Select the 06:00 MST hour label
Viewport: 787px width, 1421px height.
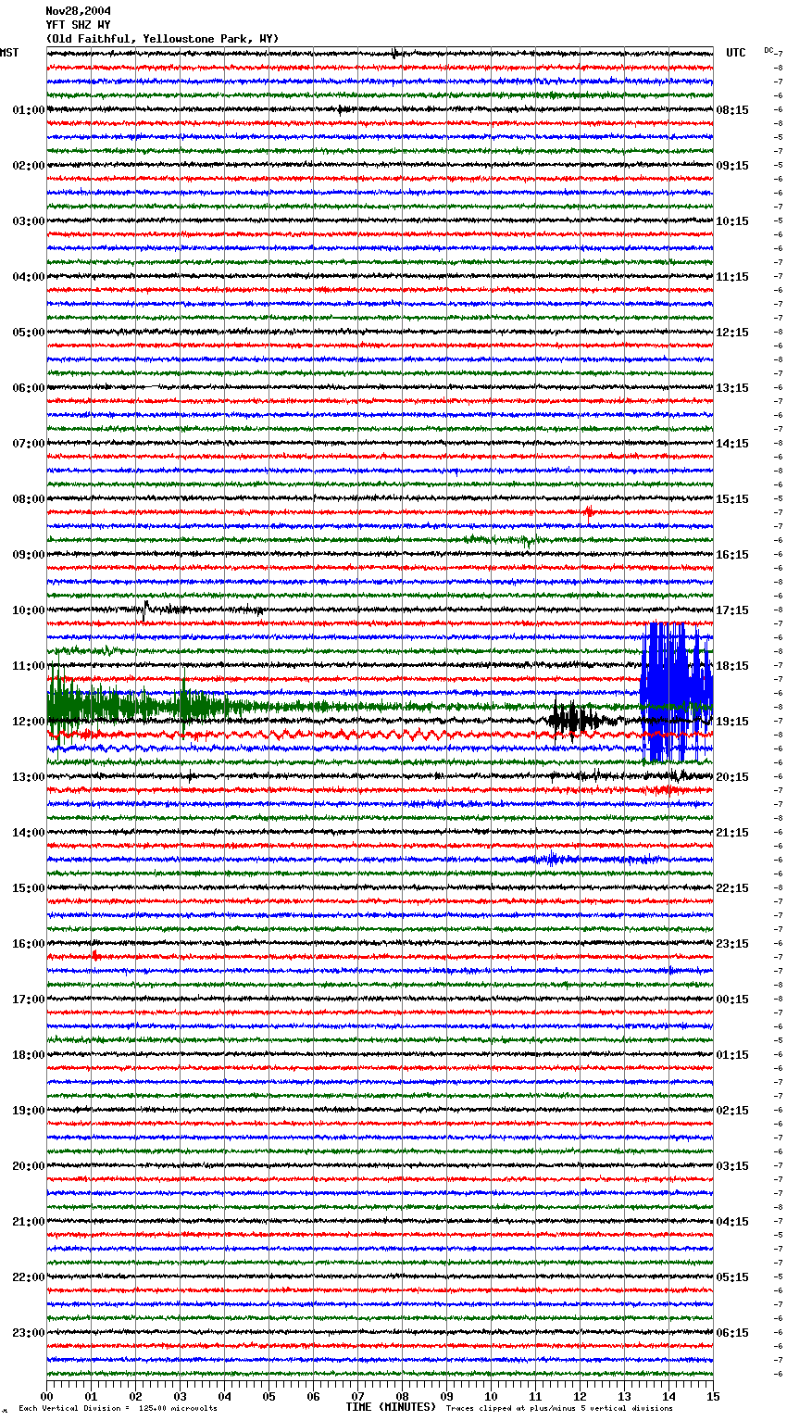tap(29, 388)
